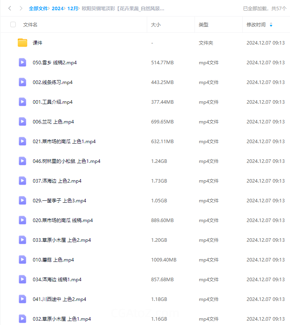Image resolution: width=290 pixels, height=325 pixels.
Task: Select file 046.树林里的小松鼠 上色1.mp4
Action: point(145,161)
